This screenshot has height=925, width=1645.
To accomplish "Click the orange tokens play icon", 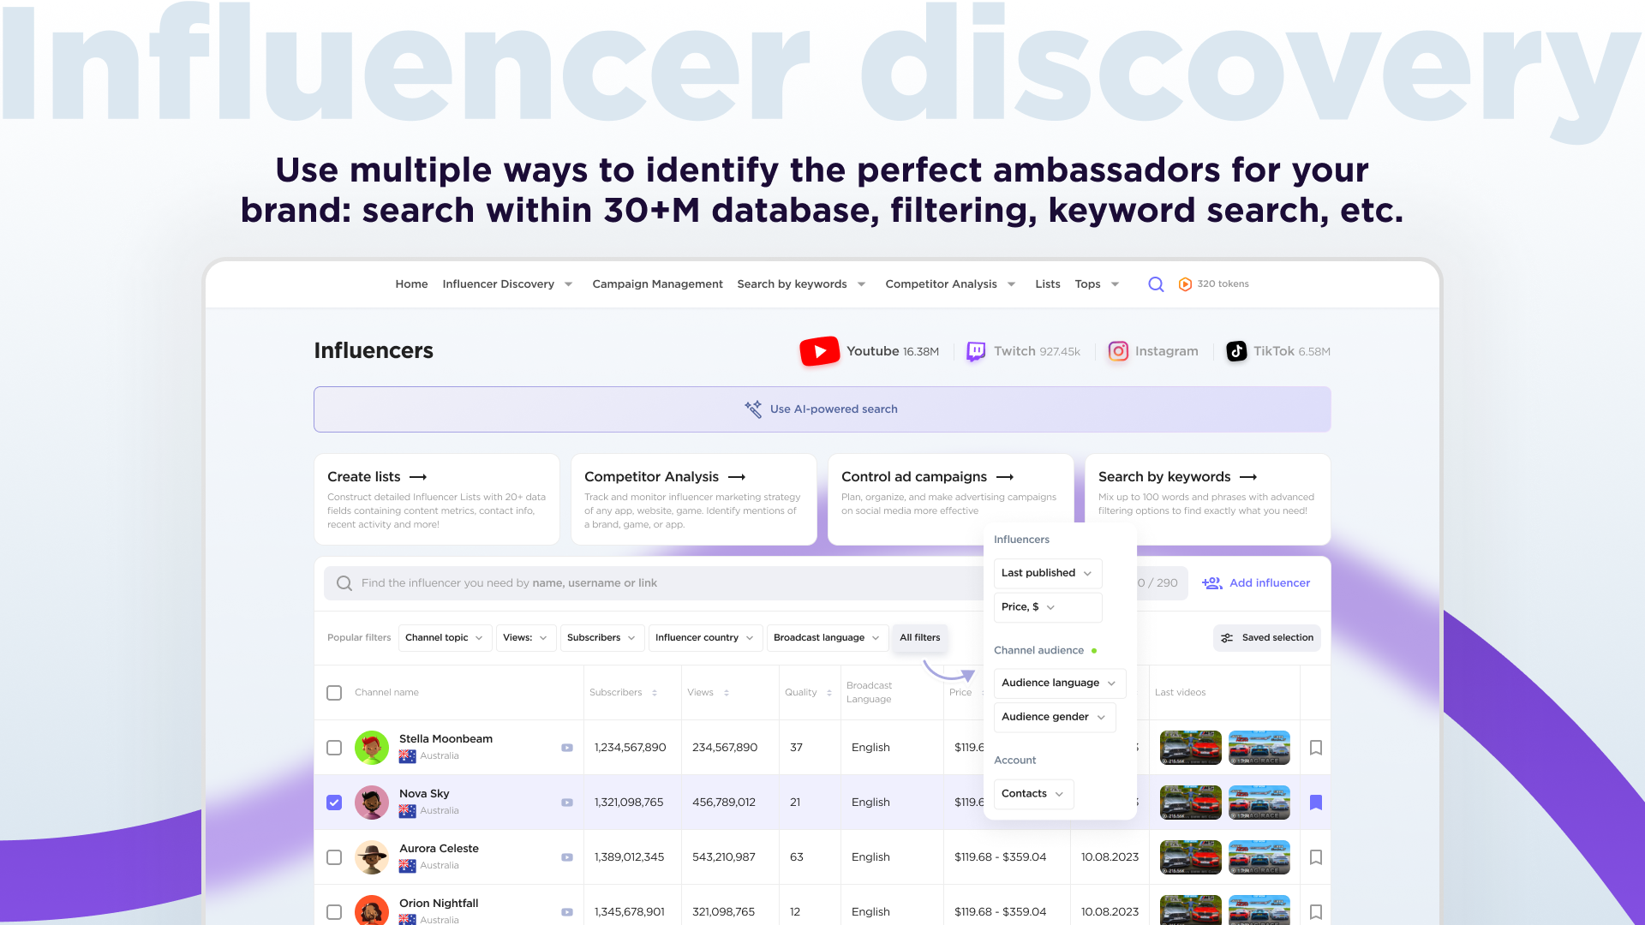I will pyautogui.click(x=1185, y=284).
